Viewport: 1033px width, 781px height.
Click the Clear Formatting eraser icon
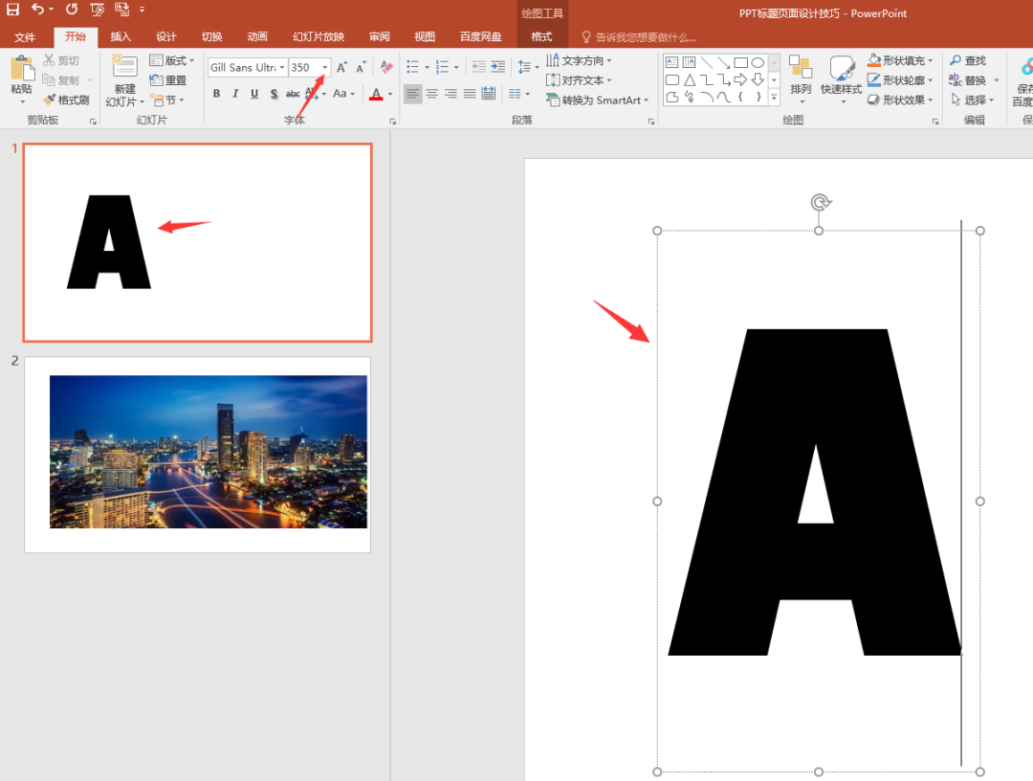(386, 67)
